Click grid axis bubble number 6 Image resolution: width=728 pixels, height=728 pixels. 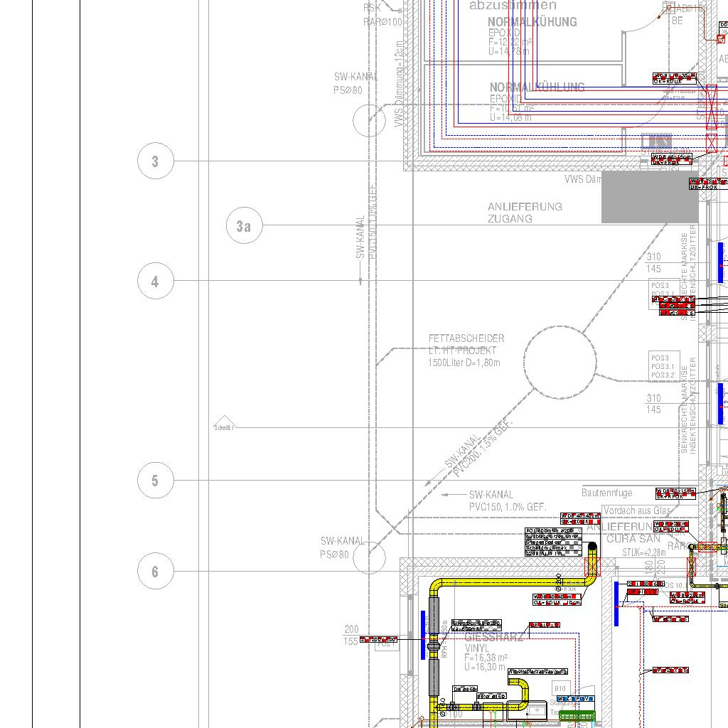tap(156, 571)
